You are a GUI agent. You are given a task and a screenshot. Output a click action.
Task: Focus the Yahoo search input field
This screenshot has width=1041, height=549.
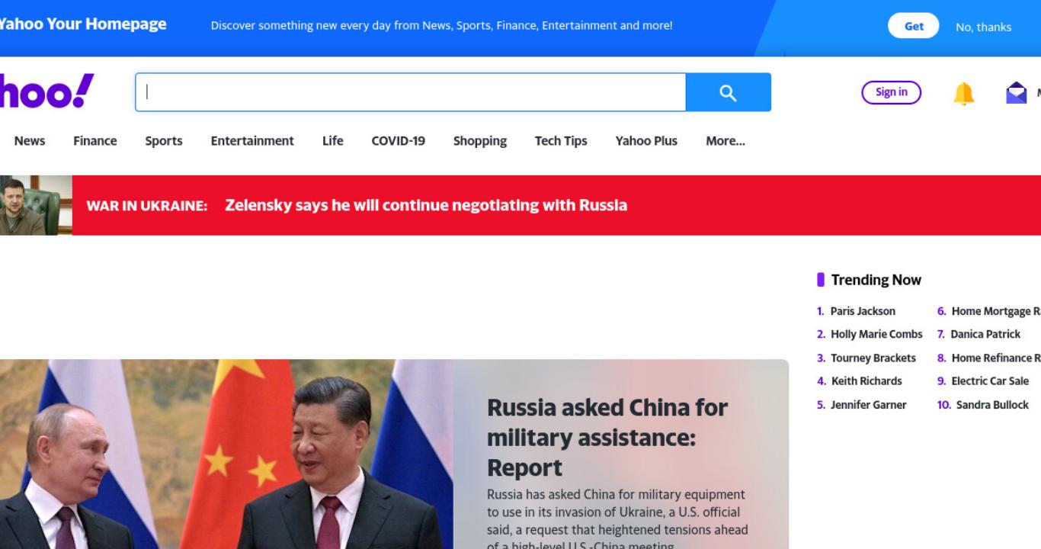(x=411, y=92)
